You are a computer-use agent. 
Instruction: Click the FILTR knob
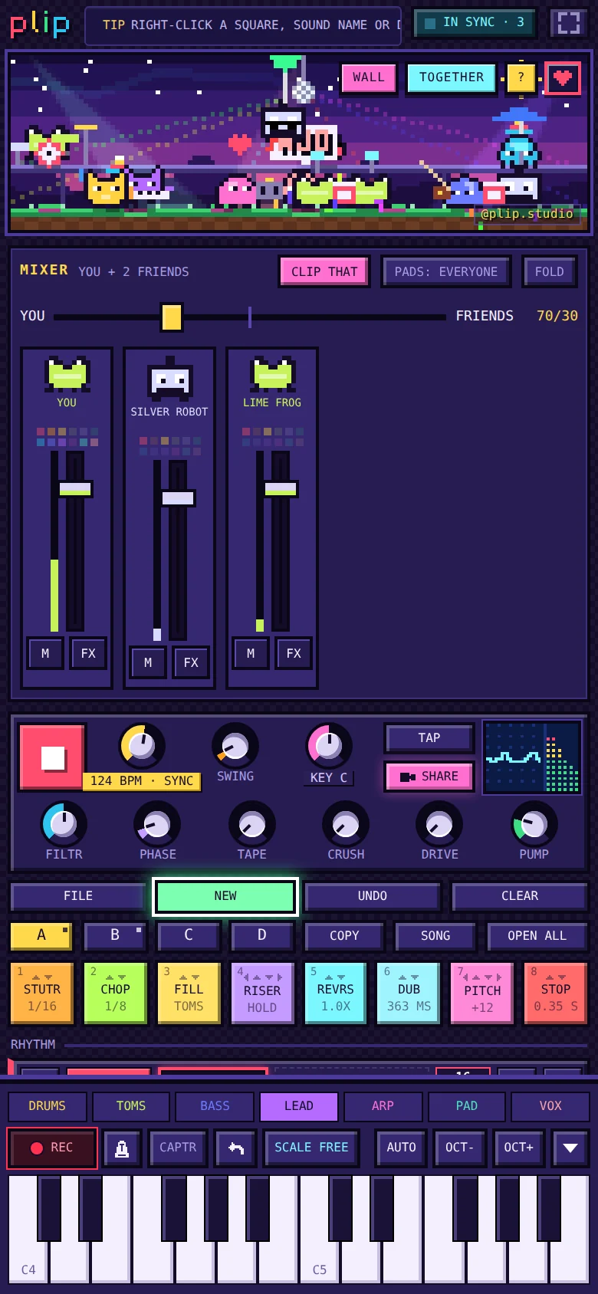(64, 824)
